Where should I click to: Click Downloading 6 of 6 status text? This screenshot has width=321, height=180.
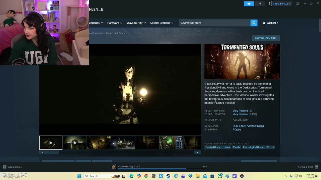pyautogui.click(x=129, y=166)
